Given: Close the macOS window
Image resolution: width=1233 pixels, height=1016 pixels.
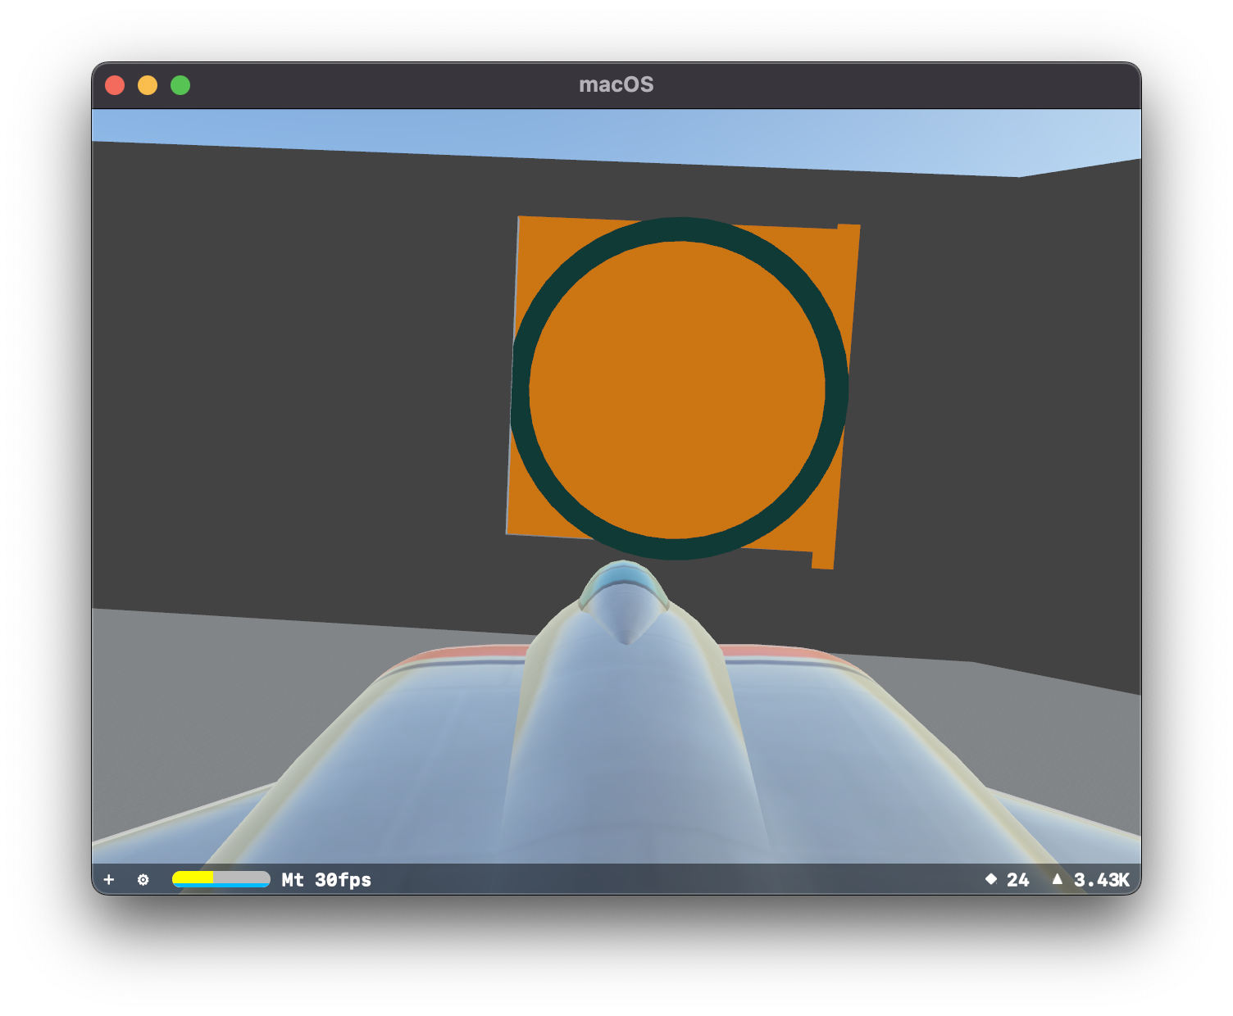Looking at the screenshot, I should 115,85.
